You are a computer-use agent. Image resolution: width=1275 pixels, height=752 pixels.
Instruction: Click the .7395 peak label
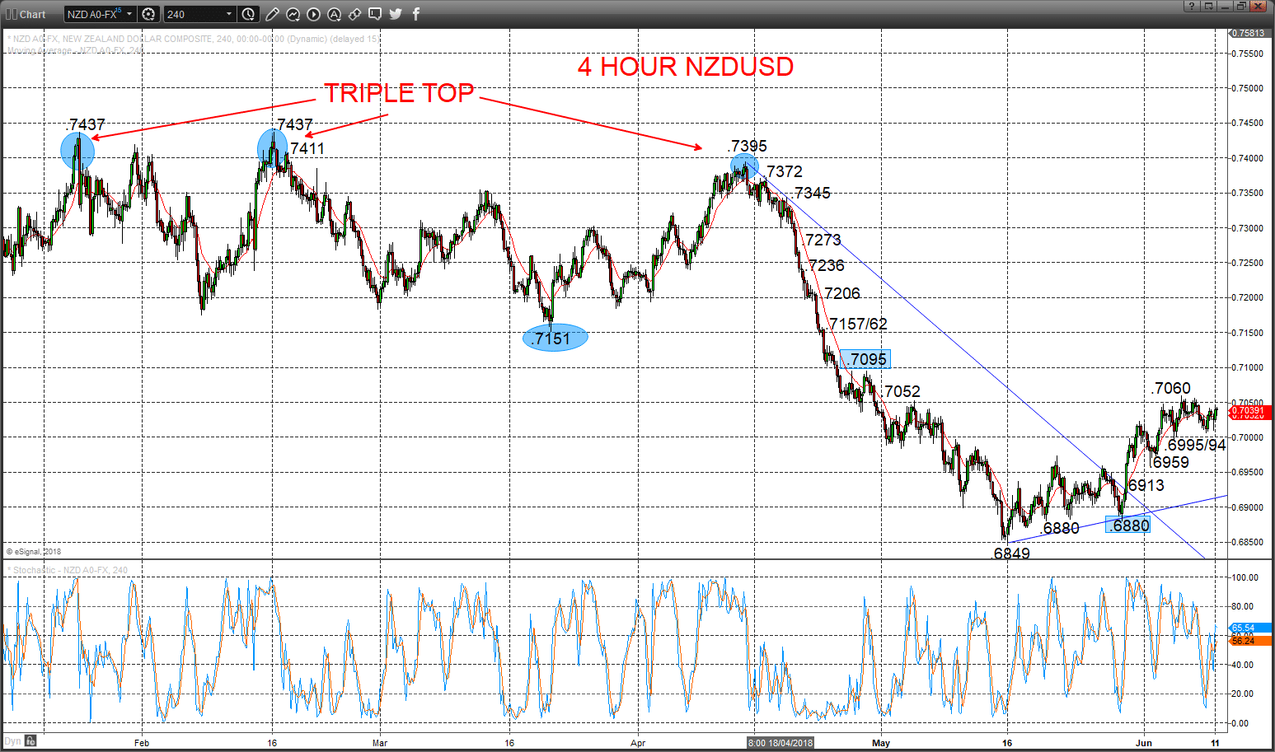tap(748, 146)
